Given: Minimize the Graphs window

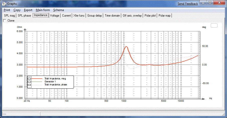Looking at the screenshot, I should click(203, 3).
